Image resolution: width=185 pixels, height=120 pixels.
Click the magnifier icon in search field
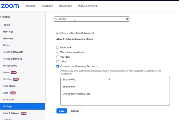[57, 19]
